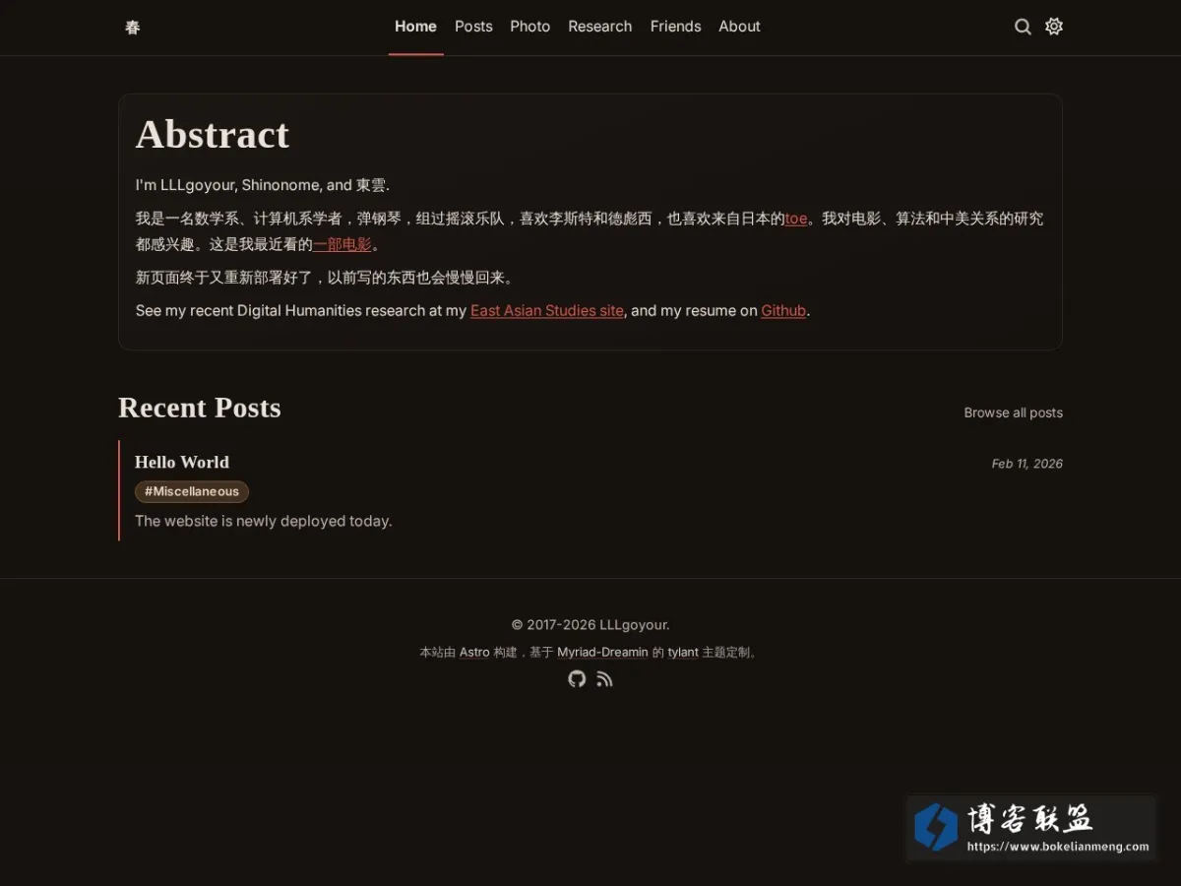1181x886 pixels.
Task: Open the Research section
Action: pos(599,27)
